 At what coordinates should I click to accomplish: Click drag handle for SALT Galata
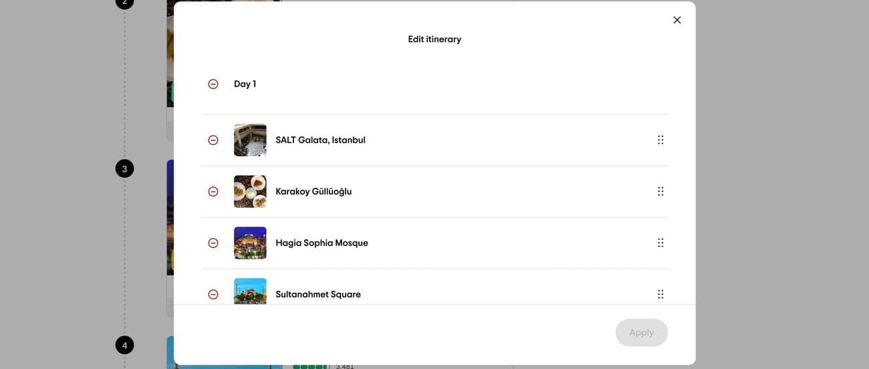(660, 140)
